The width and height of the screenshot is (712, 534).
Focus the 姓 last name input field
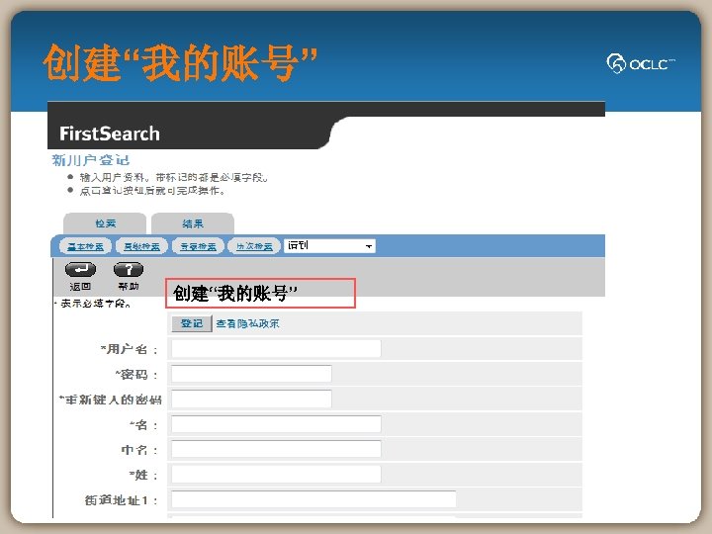click(276, 474)
